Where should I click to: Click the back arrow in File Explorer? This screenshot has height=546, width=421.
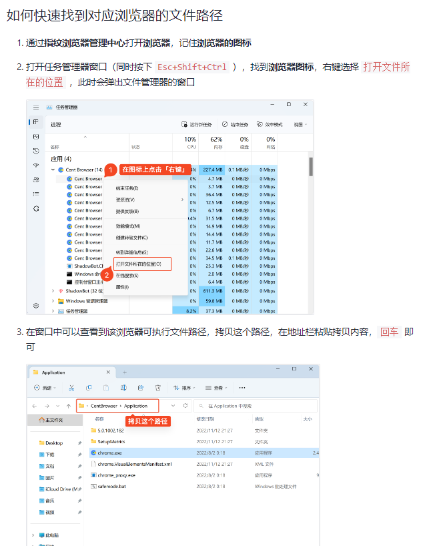35,405
